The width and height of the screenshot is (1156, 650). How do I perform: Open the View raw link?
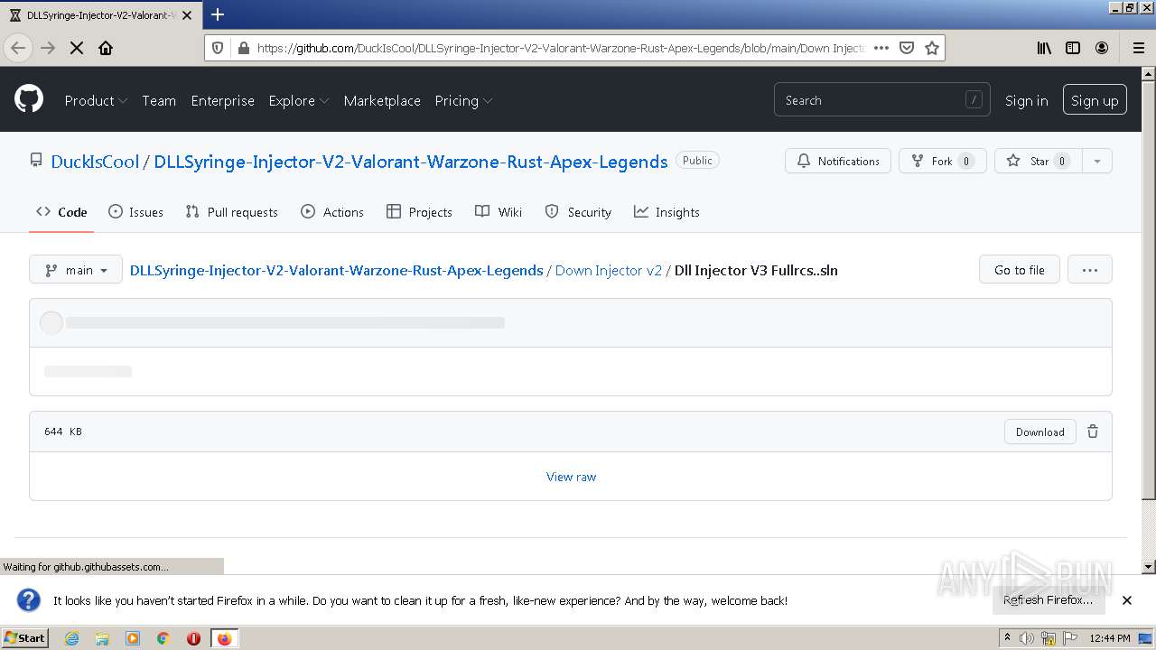tap(571, 477)
